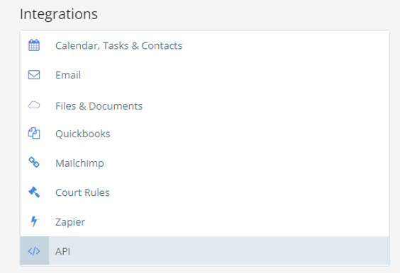
Task: Click the documents icon beside Quickbooks
Action: tap(34, 134)
